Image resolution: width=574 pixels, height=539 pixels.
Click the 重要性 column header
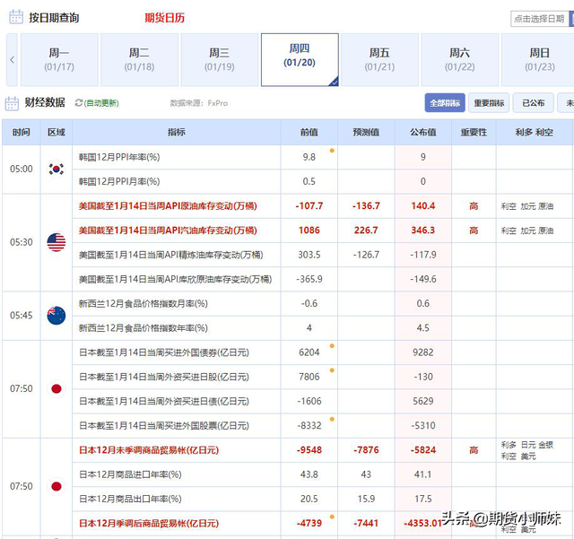(x=474, y=132)
